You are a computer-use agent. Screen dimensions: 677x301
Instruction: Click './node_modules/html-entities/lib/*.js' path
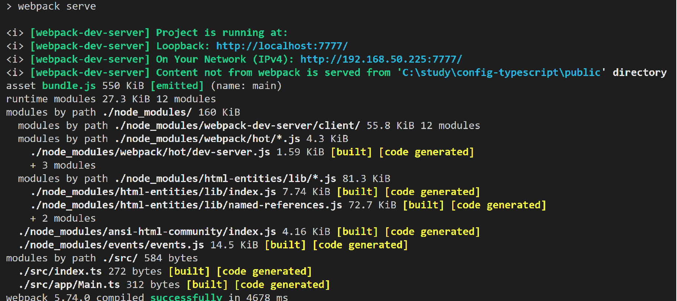click(x=225, y=179)
